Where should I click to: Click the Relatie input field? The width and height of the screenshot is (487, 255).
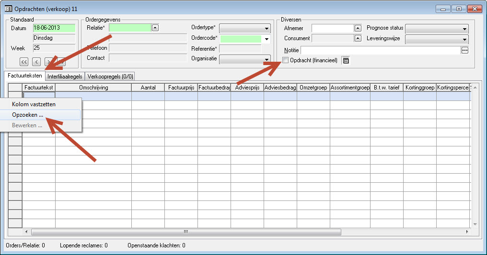point(130,28)
